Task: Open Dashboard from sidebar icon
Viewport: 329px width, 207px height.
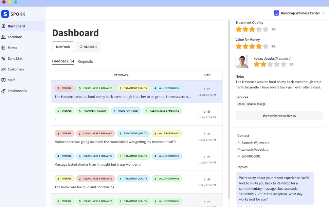Action: (4, 26)
